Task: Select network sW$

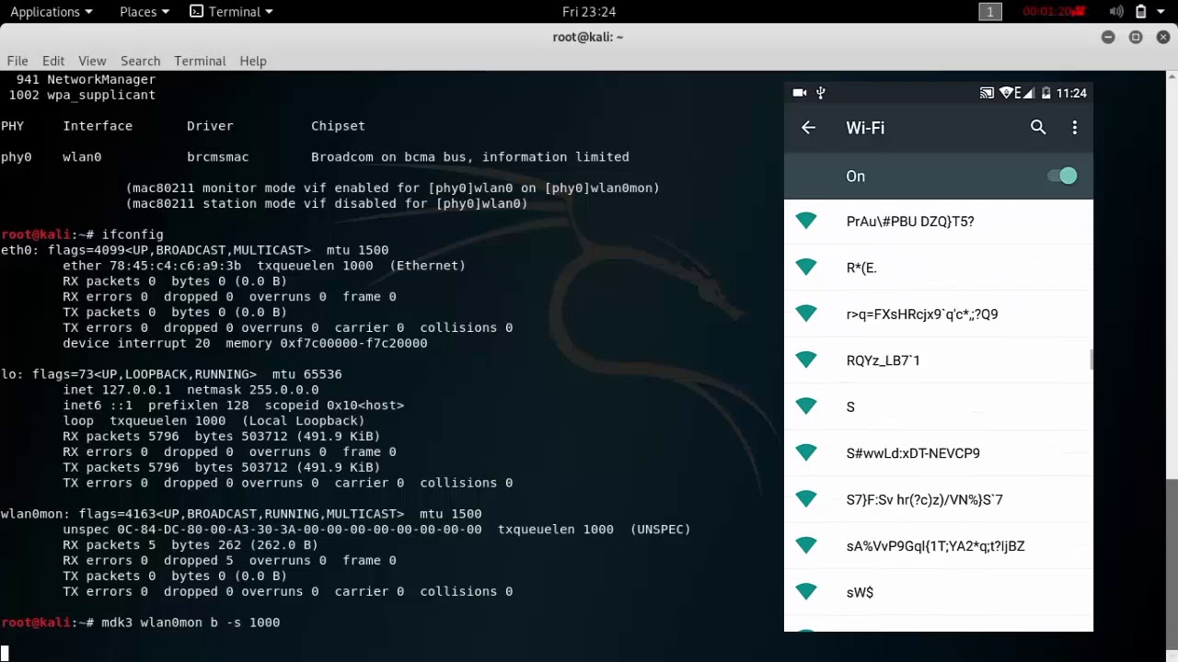Action: 939,592
